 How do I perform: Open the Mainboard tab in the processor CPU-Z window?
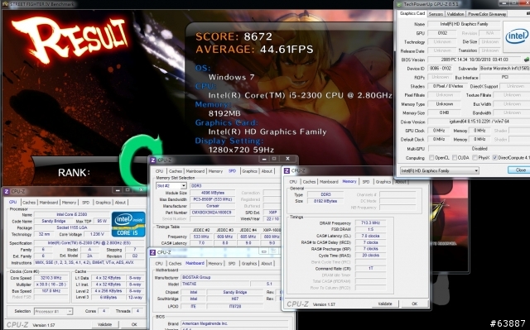(x=49, y=203)
